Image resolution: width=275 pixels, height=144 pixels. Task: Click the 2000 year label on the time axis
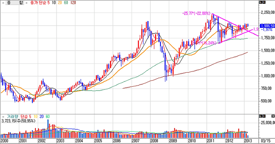coord(4,141)
